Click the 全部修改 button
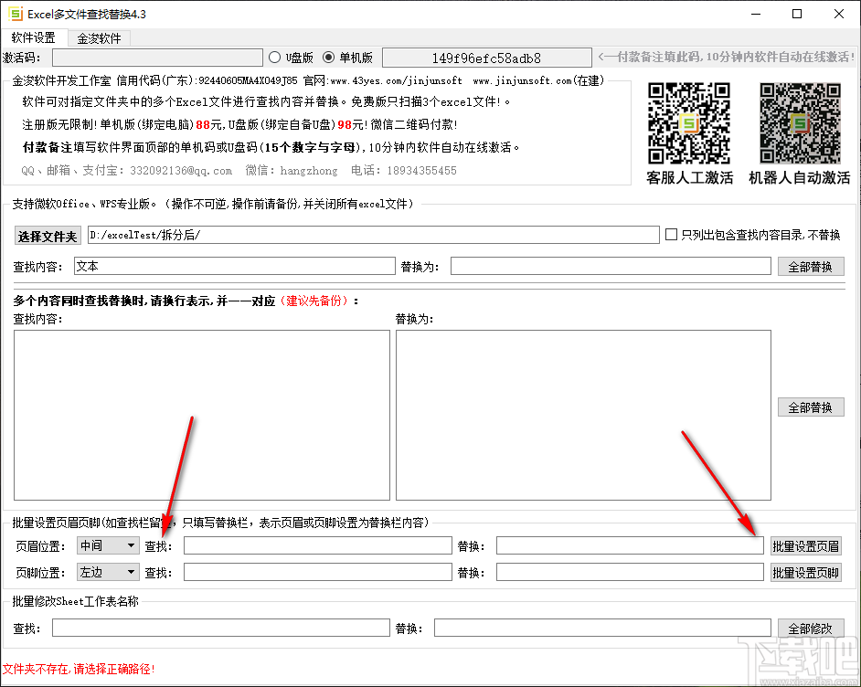 (810, 628)
